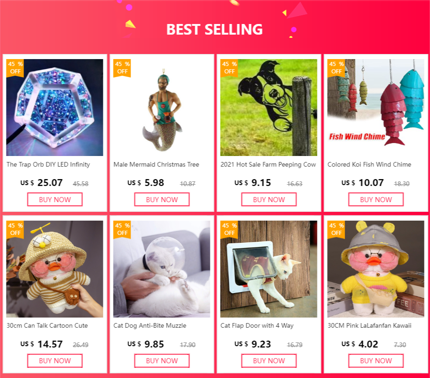Open the 2021 Hot Sale Farm Peeping Cow title
The height and width of the screenshot is (378, 430).
[268, 164]
